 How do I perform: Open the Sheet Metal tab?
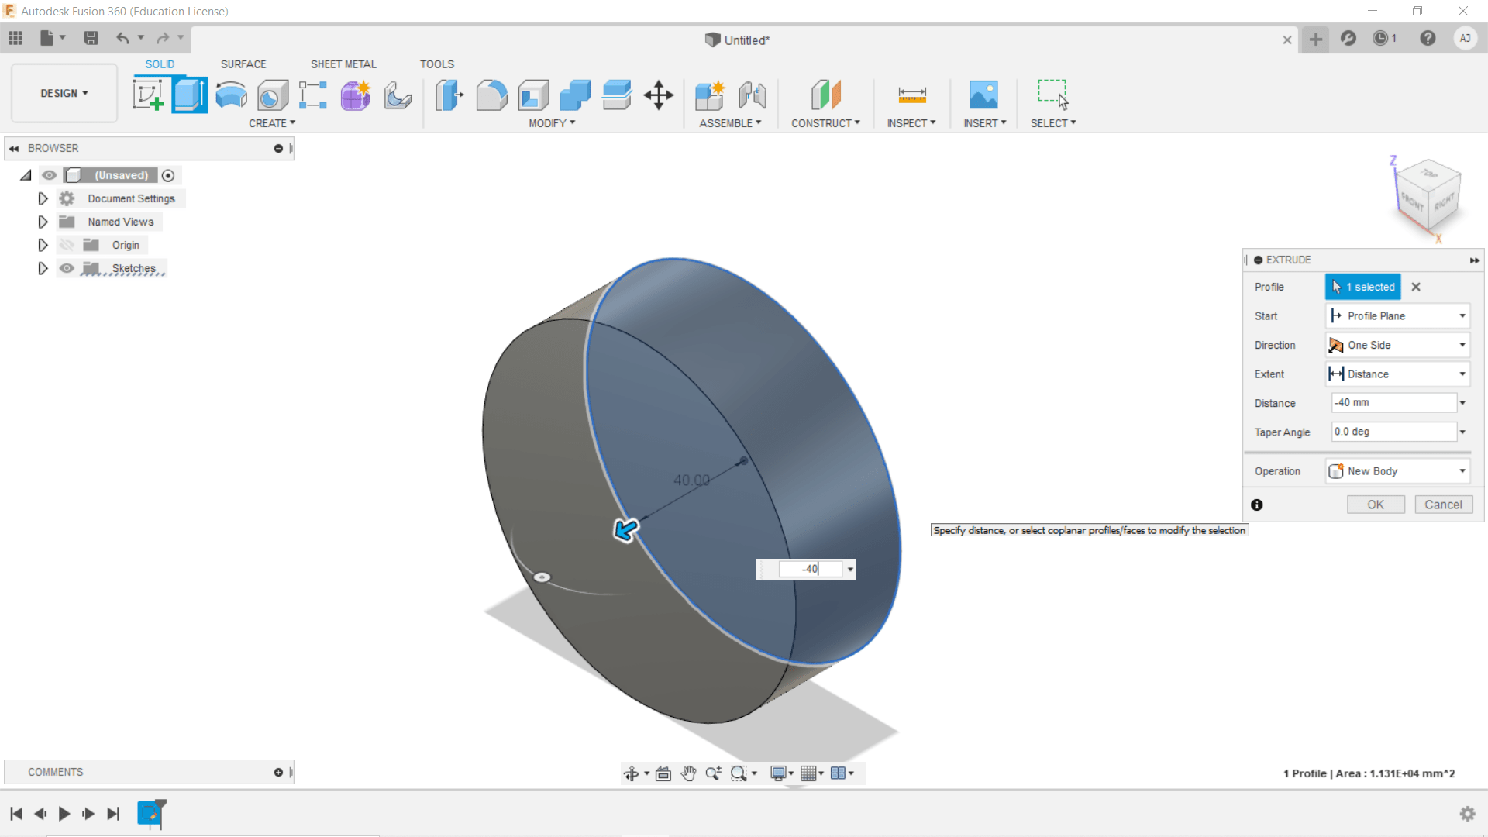click(343, 64)
